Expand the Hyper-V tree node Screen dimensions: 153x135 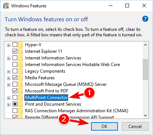(x=8, y=45)
